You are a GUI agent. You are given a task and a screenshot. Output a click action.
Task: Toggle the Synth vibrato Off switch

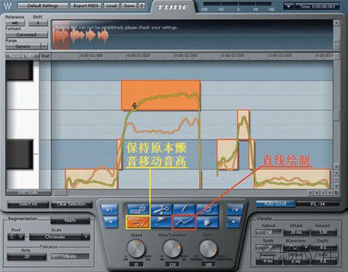click(x=268, y=247)
